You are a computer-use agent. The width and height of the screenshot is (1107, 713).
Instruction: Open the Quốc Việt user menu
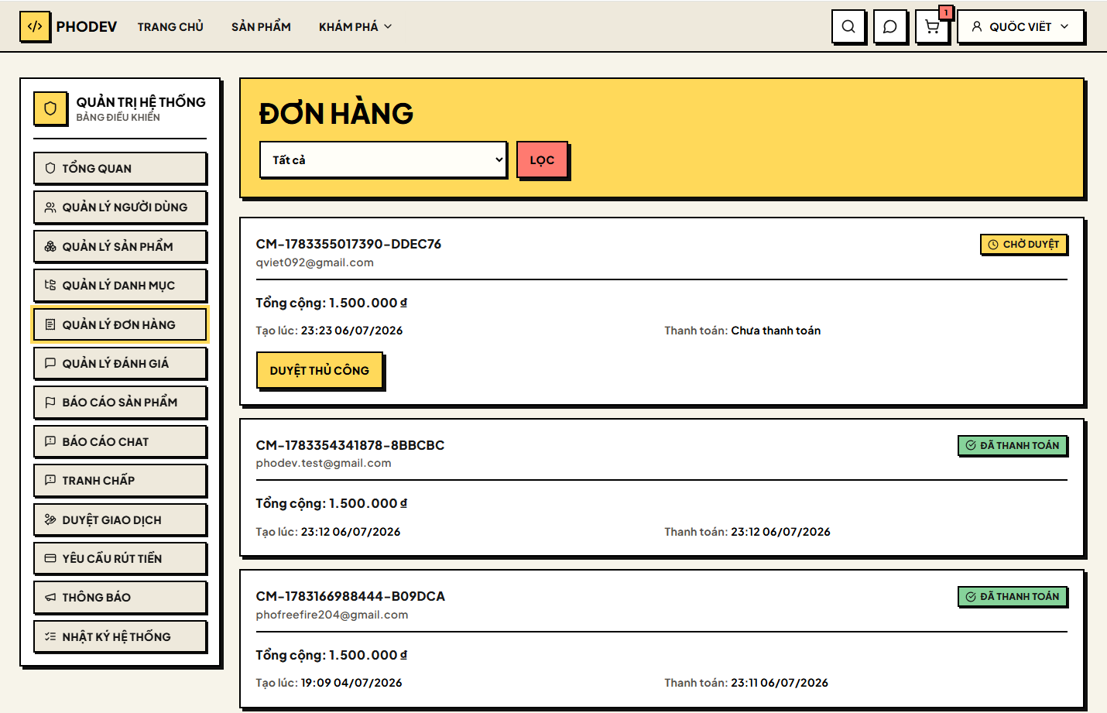pyautogui.click(x=1020, y=26)
